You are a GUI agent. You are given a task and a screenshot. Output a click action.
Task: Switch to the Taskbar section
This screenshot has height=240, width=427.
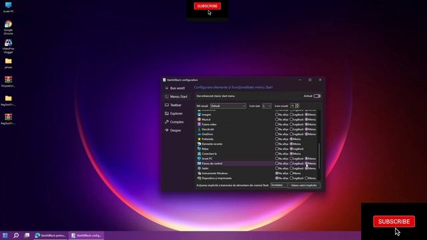click(173, 105)
